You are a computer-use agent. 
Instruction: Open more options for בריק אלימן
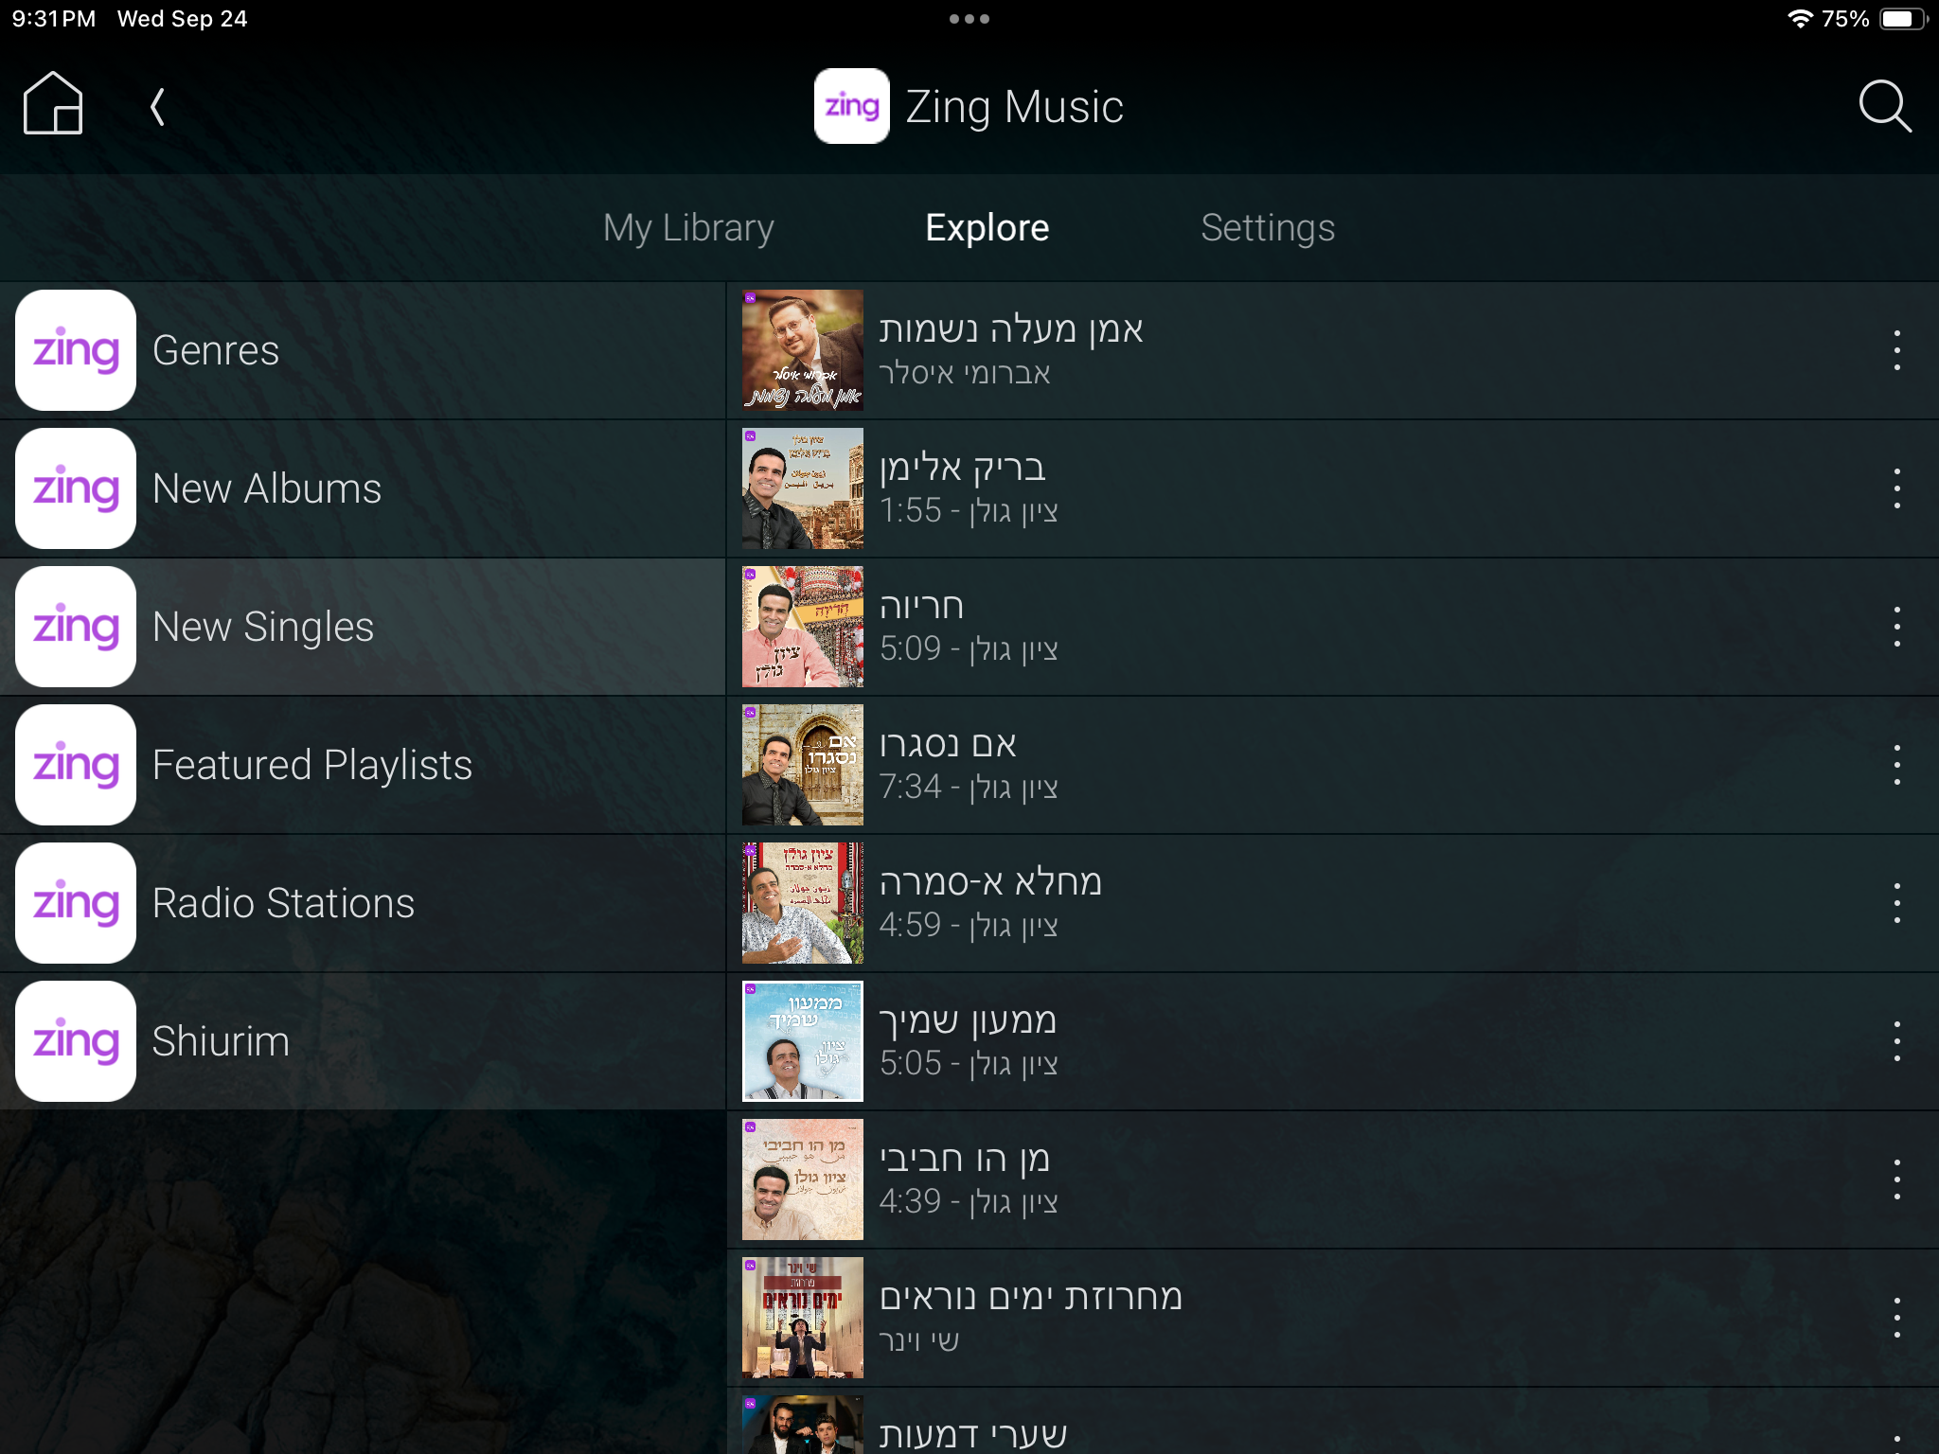(x=1896, y=488)
